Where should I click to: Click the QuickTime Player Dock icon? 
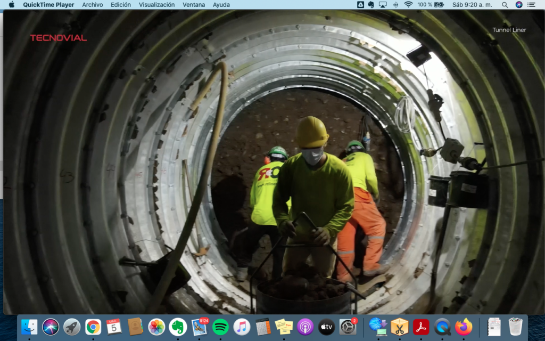click(442, 327)
